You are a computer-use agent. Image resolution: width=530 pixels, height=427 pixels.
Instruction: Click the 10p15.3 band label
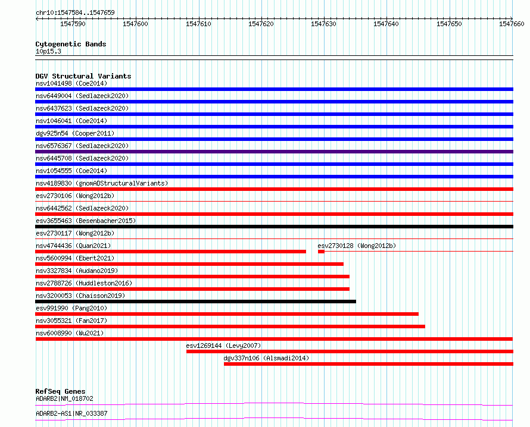48,52
